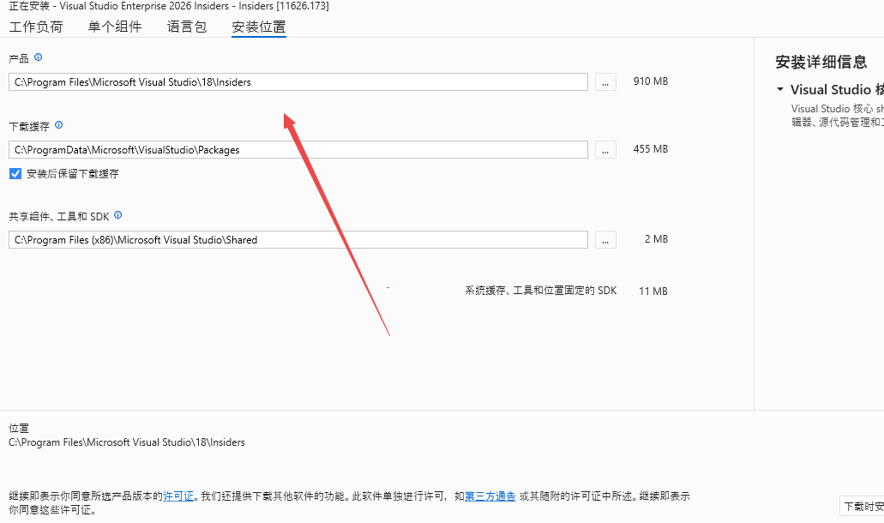
Task: Browse for the Shared components folder
Action: (605, 240)
